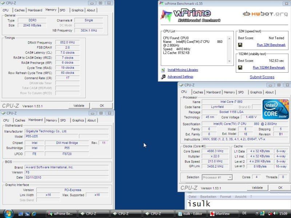Viewport: 291px width, 218px height.
Task: Click the Advanced Settings wrench icon
Action: (163, 77)
